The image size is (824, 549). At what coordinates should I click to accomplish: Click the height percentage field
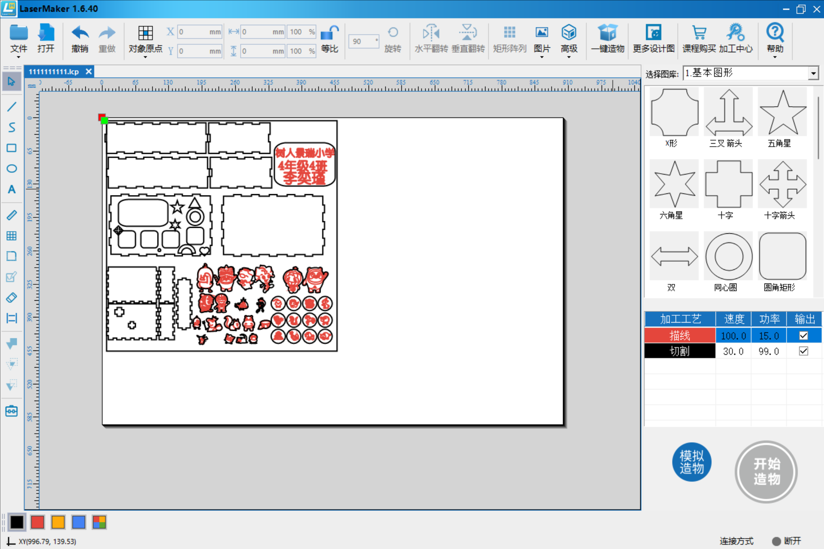coord(302,51)
